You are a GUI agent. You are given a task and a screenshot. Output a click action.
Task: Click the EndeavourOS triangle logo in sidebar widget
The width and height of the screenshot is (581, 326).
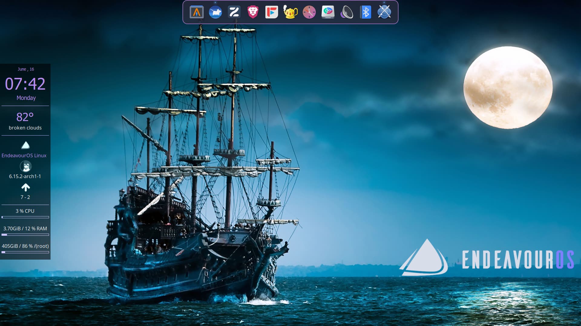pyautogui.click(x=25, y=145)
